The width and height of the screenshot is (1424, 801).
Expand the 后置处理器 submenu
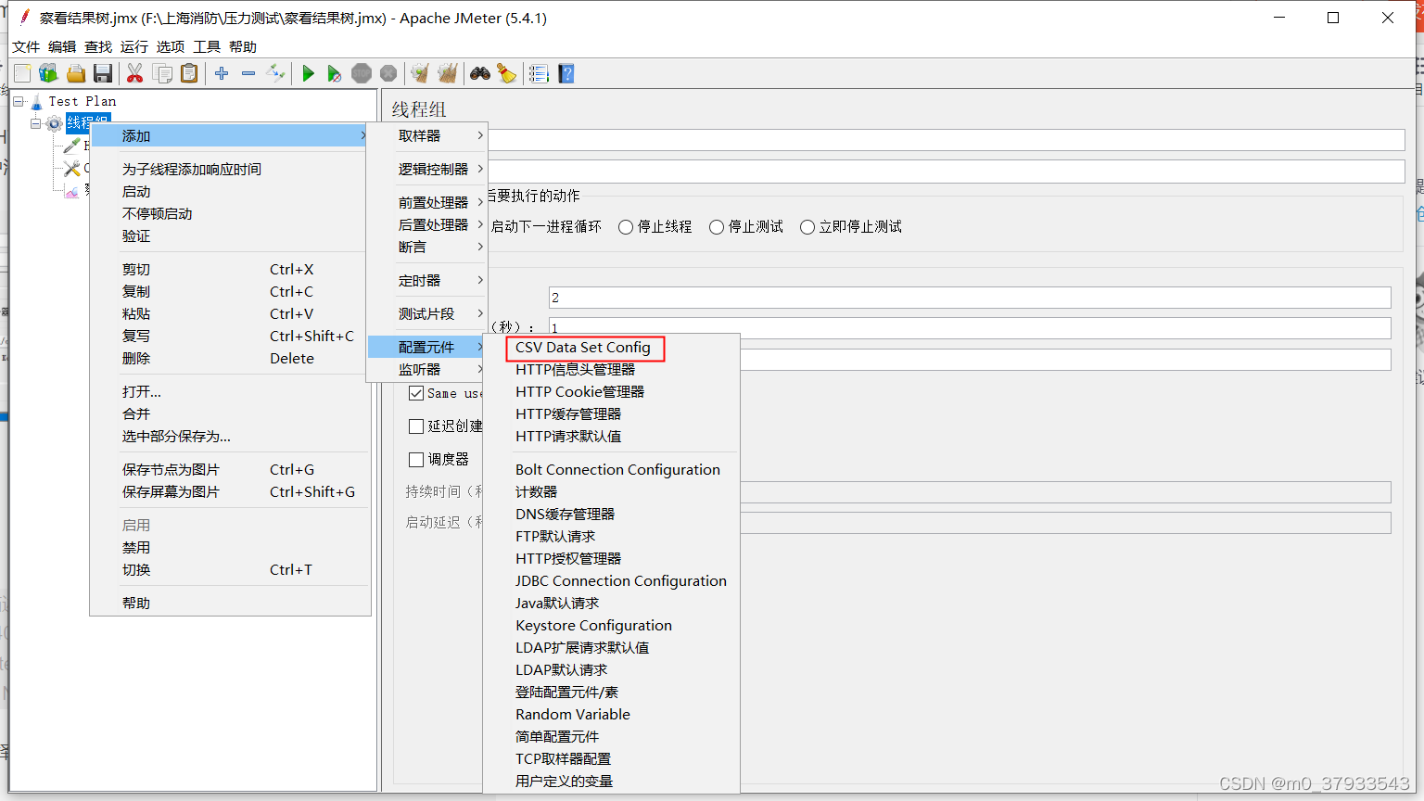(427, 224)
